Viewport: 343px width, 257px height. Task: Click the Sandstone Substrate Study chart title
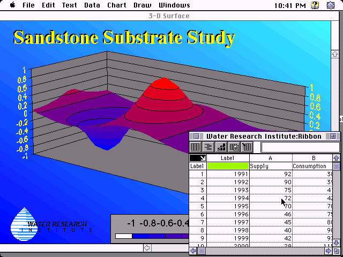pyautogui.click(x=124, y=37)
